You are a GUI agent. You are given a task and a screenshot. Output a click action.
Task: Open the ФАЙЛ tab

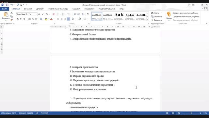[x=4, y=9]
